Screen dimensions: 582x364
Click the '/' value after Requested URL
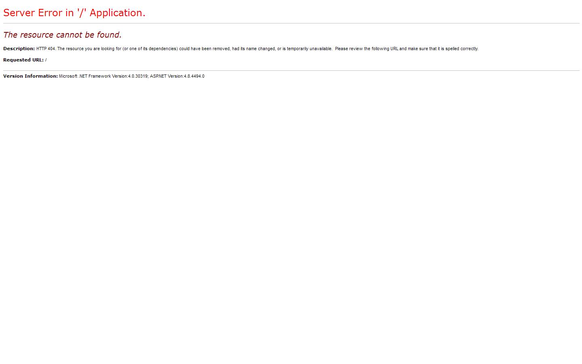pyautogui.click(x=46, y=60)
